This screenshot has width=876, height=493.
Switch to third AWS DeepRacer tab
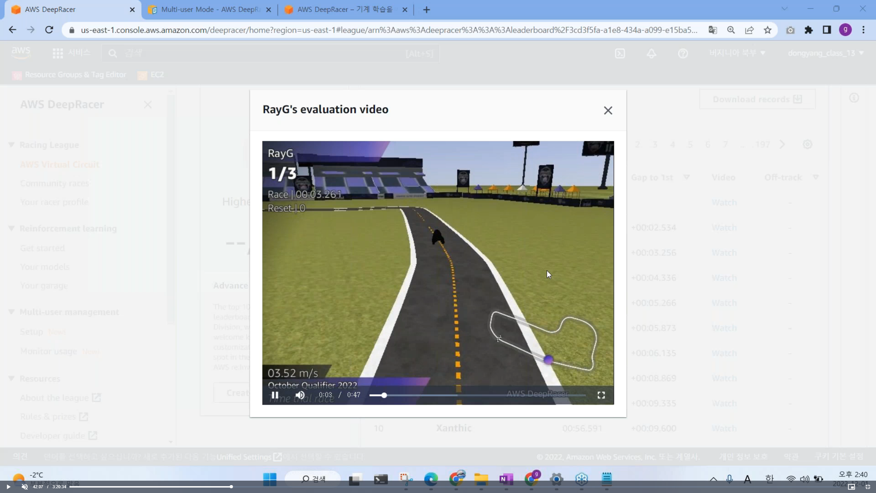pyautogui.click(x=345, y=10)
